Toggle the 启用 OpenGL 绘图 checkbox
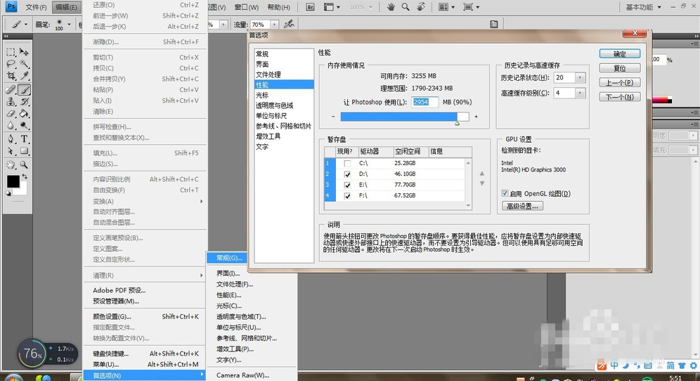Screen dimensions: 700x381 coord(505,193)
